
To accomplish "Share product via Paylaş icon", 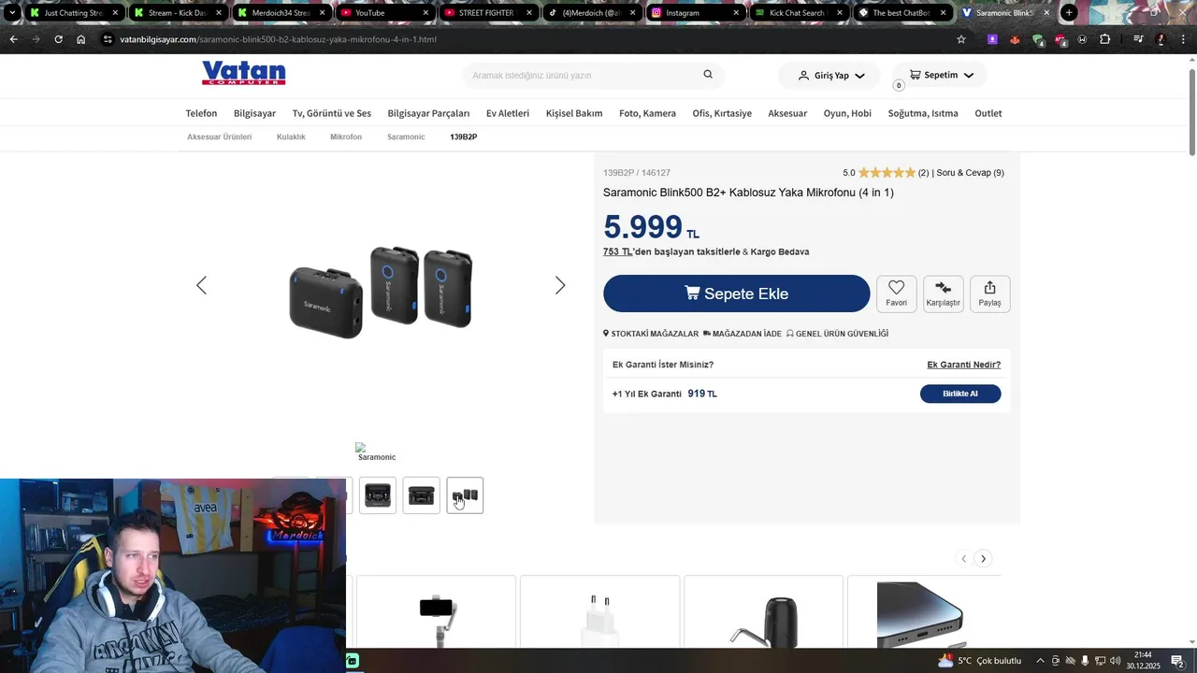I will click(989, 294).
